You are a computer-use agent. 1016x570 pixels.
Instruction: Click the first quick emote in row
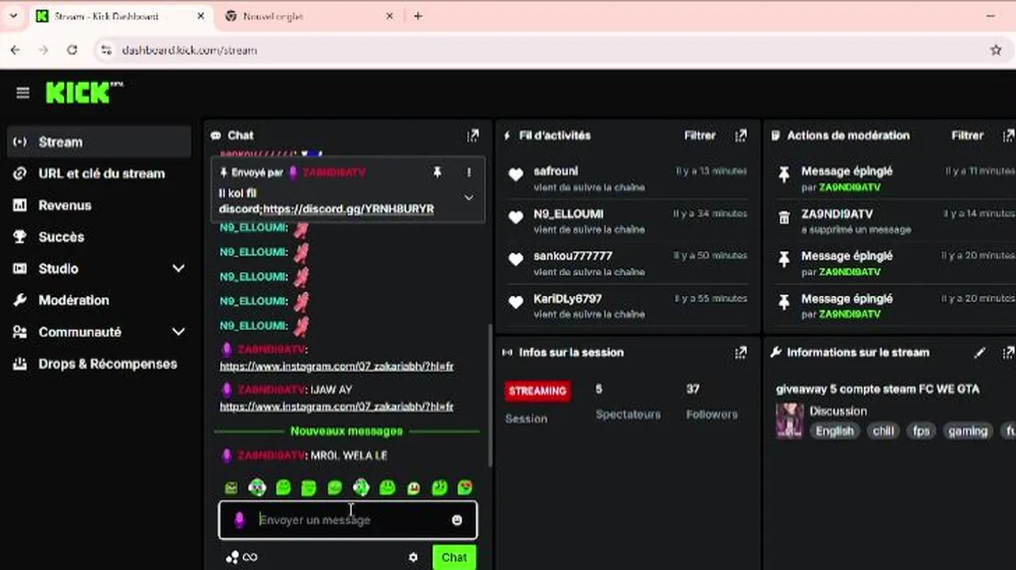(231, 488)
